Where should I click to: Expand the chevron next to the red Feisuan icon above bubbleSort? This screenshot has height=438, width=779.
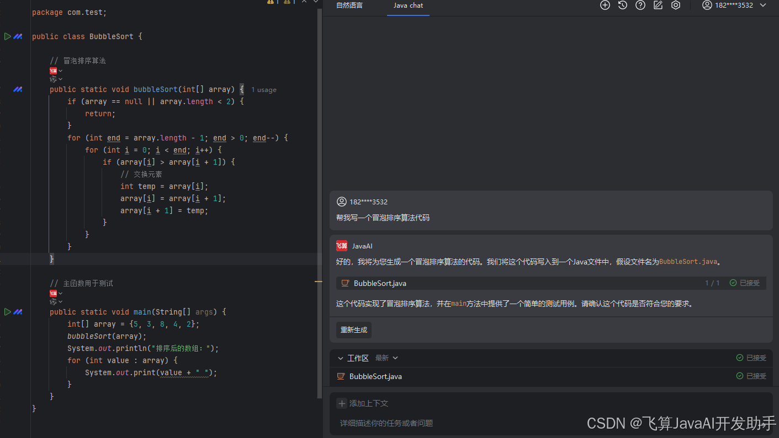click(60, 71)
